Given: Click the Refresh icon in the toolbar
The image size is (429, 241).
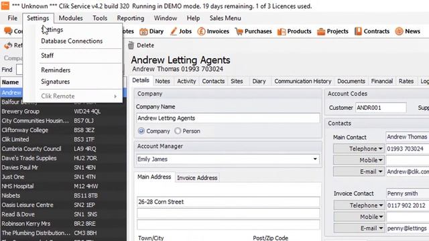Looking at the screenshot, I should click(x=8, y=46).
